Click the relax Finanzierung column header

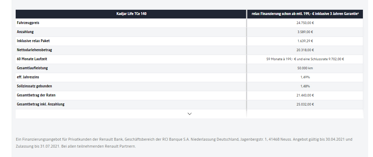(x=305, y=14)
